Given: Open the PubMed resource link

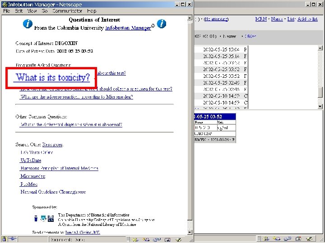Looking at the screenshot, I should [29, 184].
